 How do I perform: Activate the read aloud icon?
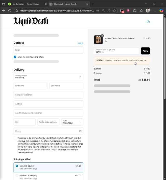click(109, 11)
